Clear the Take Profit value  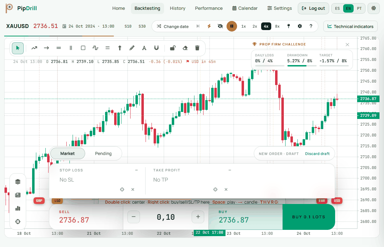[x=226, y=189]
